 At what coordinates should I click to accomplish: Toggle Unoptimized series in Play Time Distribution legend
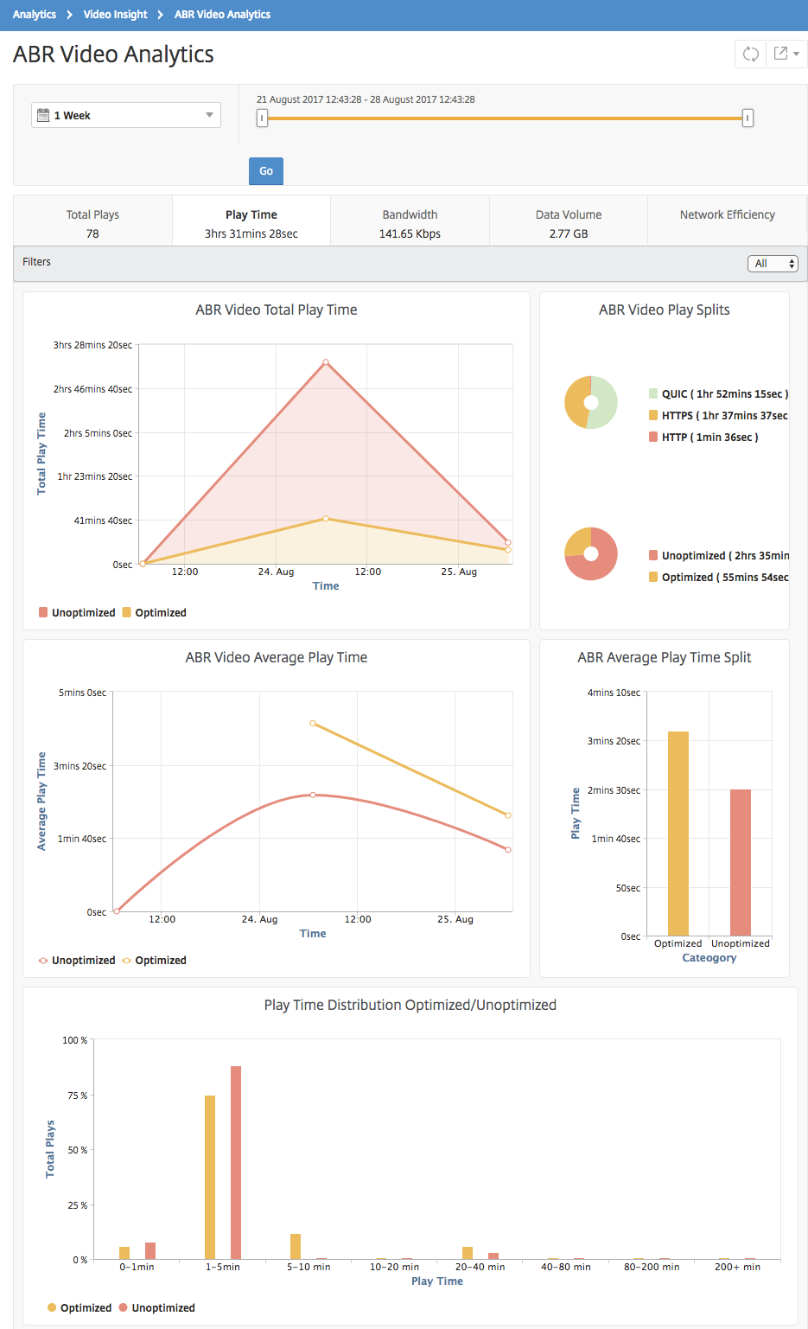point(157,1307)
